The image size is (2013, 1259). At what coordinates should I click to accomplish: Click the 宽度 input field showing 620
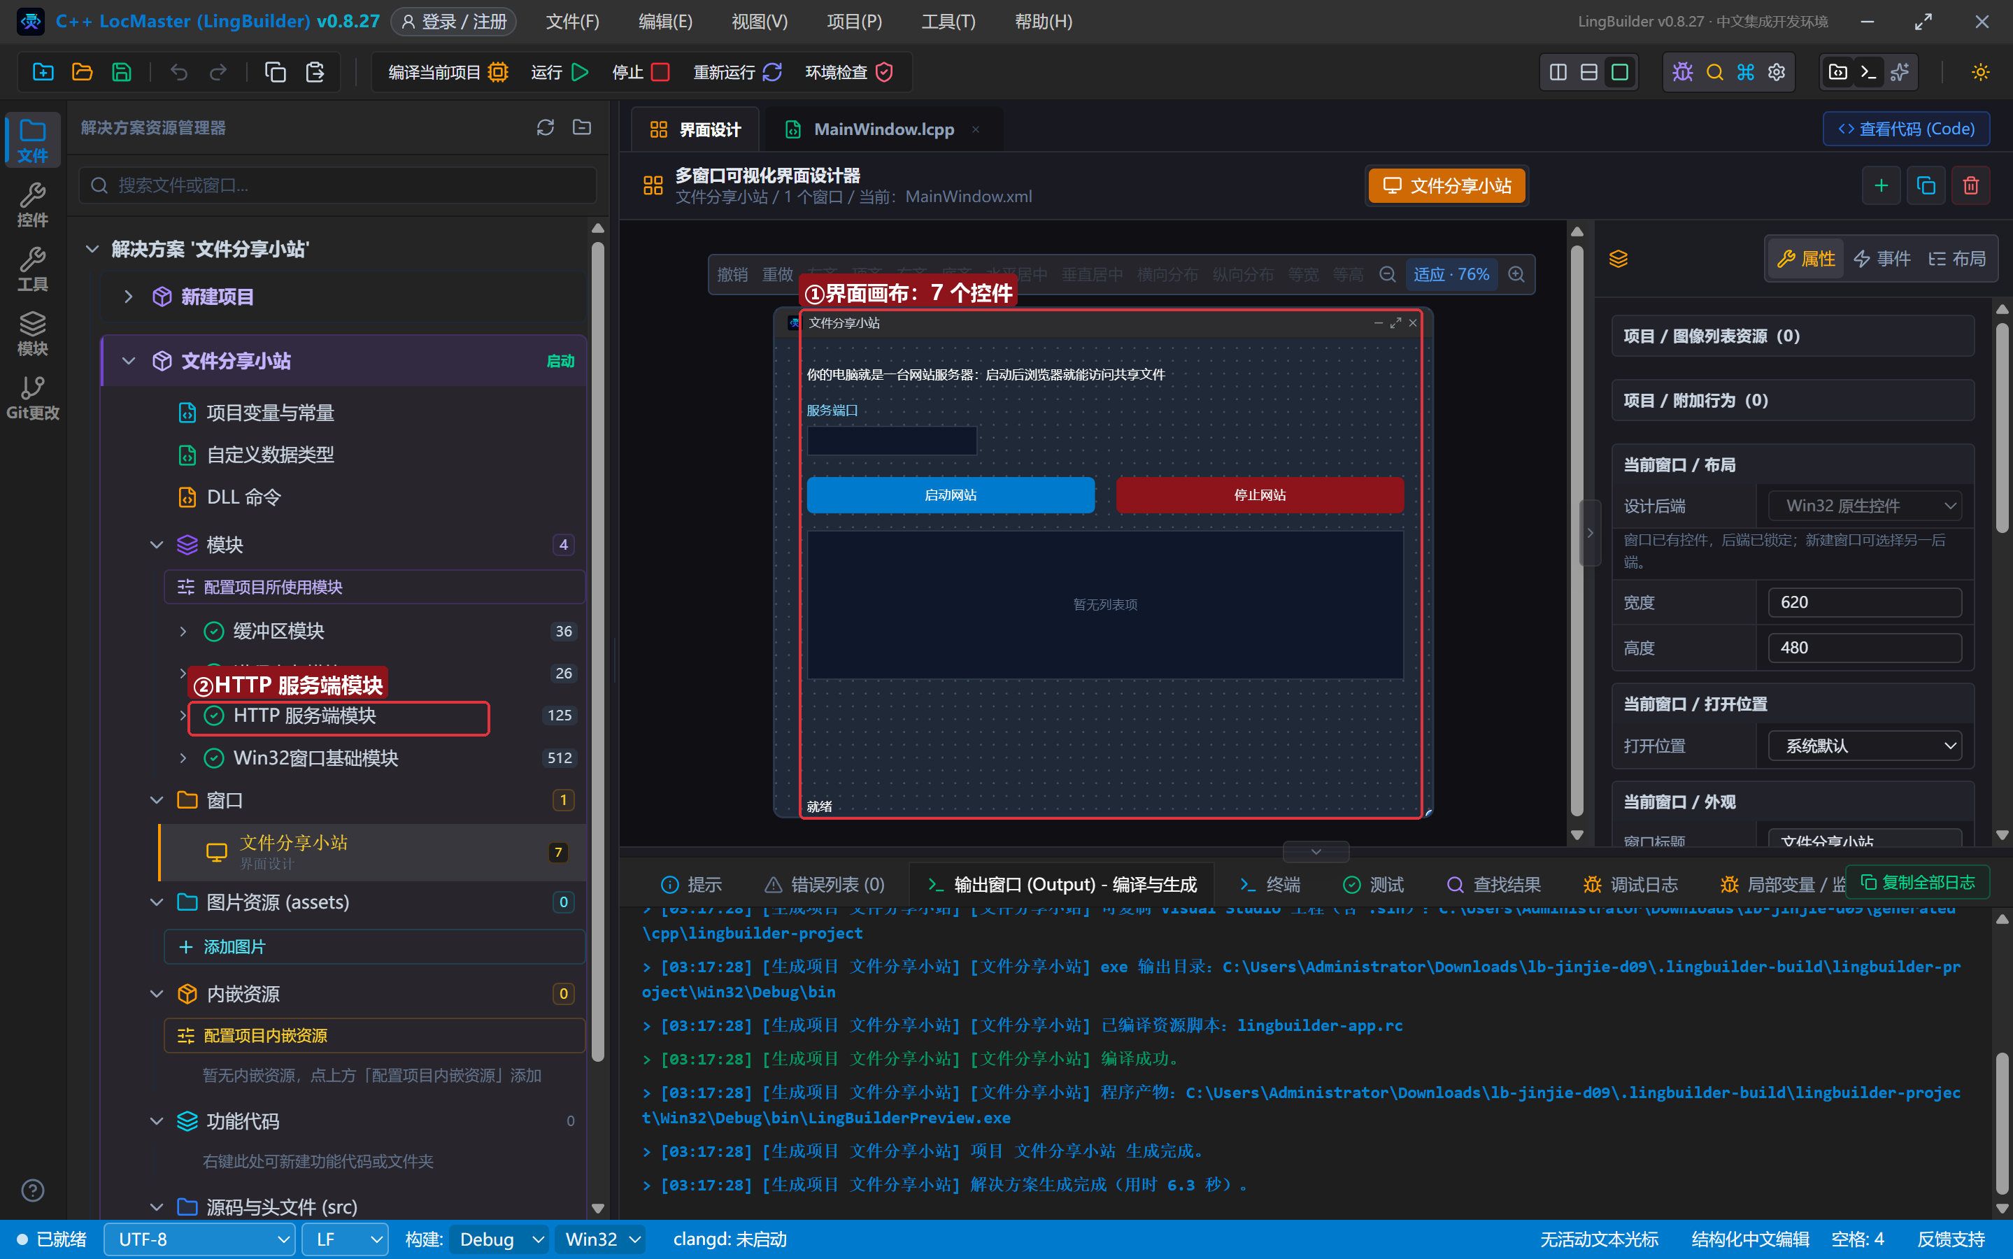(x=1865, y=602)
